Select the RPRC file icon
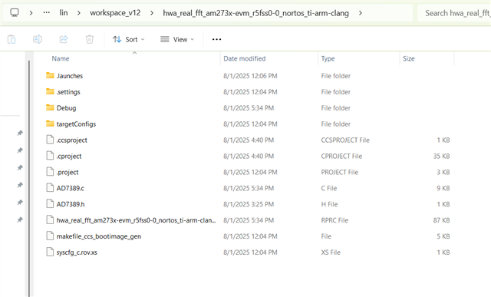 tap(50, 219)
